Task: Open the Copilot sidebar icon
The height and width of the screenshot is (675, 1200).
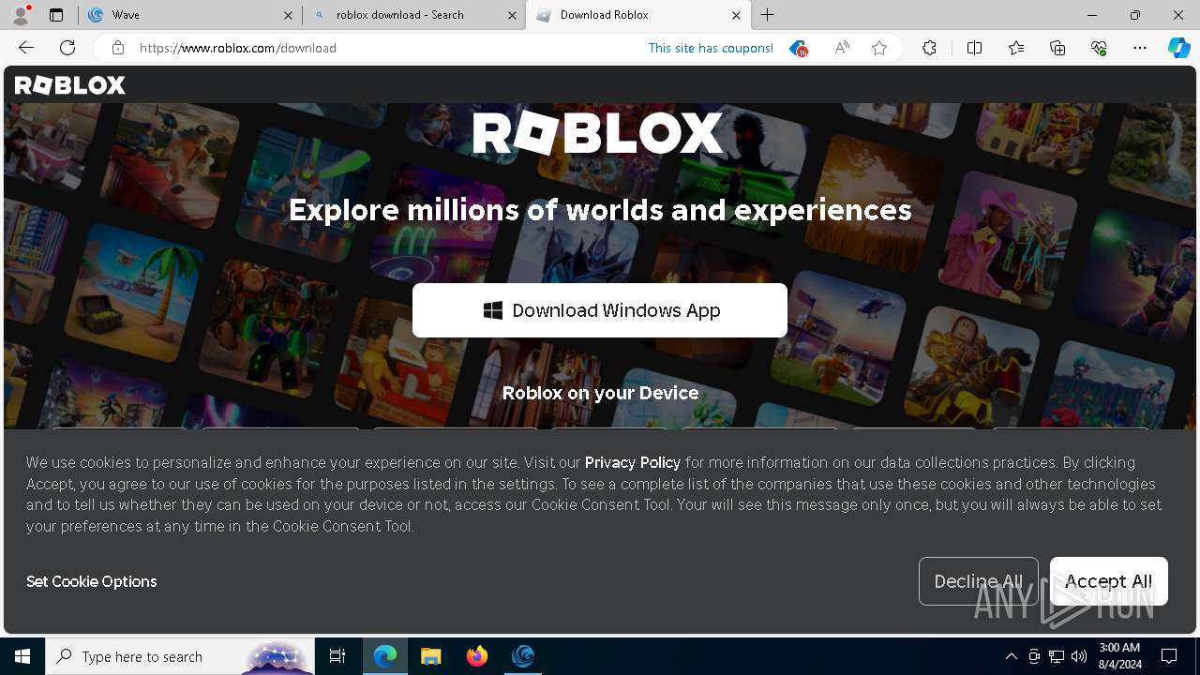Action: click(x=1178, y=48)
